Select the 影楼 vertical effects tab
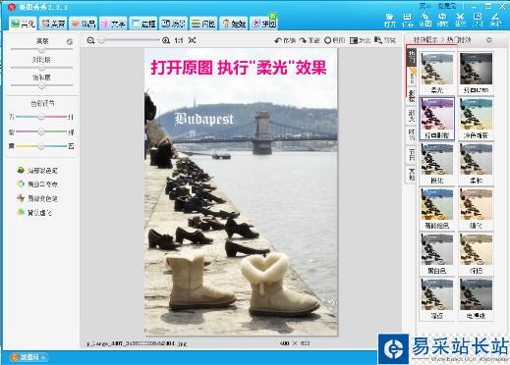510x365 pixels. [412, 96]
